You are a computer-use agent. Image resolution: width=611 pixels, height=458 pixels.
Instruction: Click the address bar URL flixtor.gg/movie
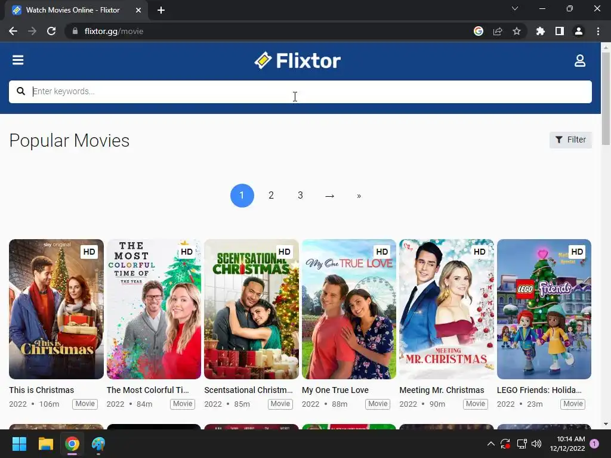(x=114, y=31)
